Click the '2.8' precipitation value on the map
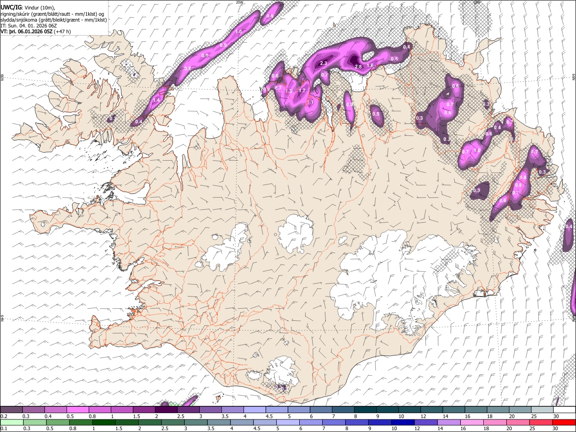The width and height of the screenshot is (576, 432). [359, 67]
